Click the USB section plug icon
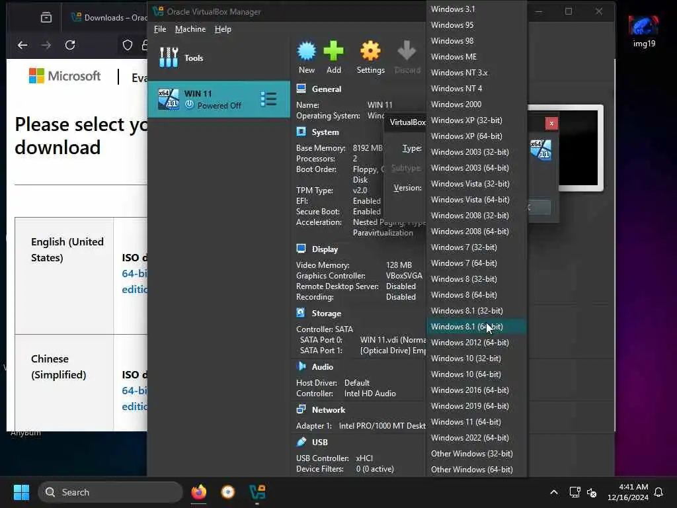 click(301, 441)
